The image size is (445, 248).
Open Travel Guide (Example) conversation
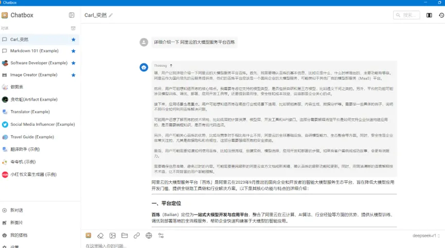pos(40,137)
